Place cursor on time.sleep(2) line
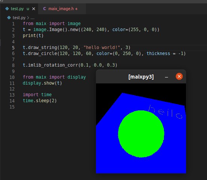This screenshot has width=207, height=180. tap(40, 101)
